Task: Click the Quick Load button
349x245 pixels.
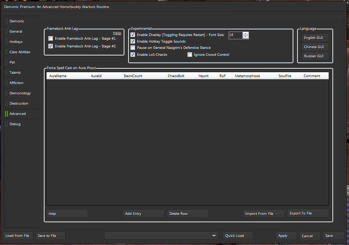Action: pos(238,236)
